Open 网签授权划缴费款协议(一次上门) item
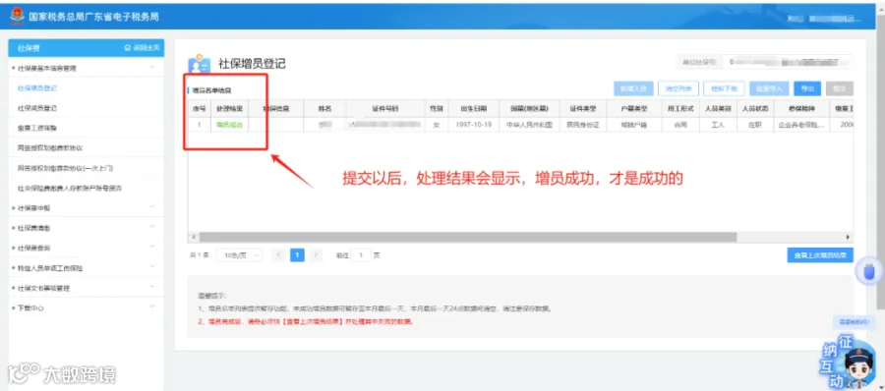 point(66,168)
